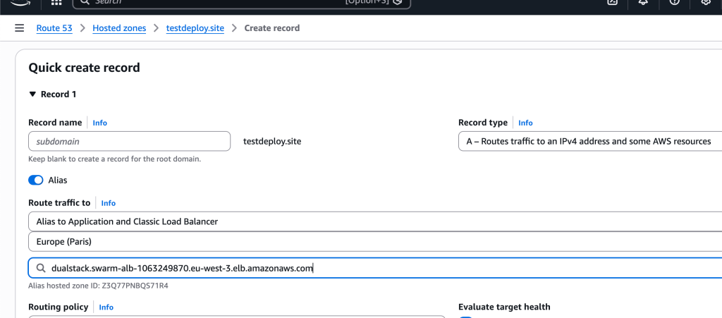Collapse the Record 1 section
The width and height of the screenshot is (722, 318).
click(32, 94)
